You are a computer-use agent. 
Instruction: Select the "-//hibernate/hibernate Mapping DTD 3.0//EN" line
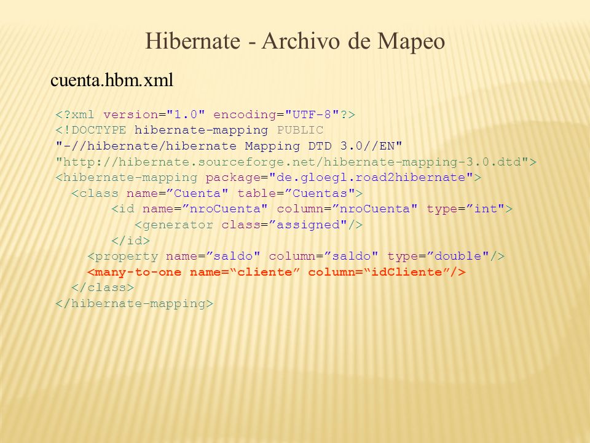pyautogui.click(x=229, y=146)
